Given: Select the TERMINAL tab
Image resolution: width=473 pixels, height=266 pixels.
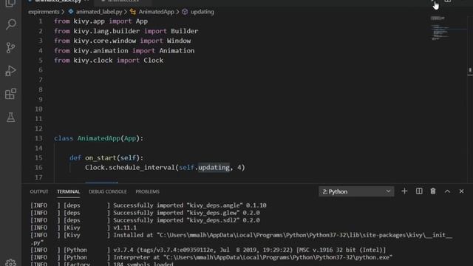Looking at the screenshot, I should pos(69,191).
